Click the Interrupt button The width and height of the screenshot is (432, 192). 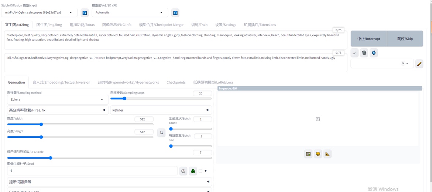point(368,39)
